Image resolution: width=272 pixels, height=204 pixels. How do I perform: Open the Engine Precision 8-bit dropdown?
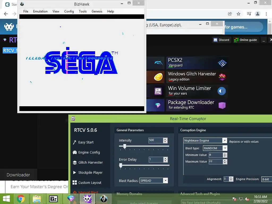pyautogui.click(x=267, y=179)
